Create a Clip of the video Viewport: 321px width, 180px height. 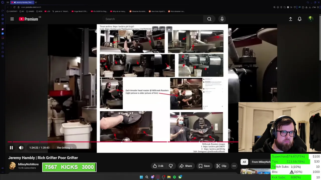[221, 166]
